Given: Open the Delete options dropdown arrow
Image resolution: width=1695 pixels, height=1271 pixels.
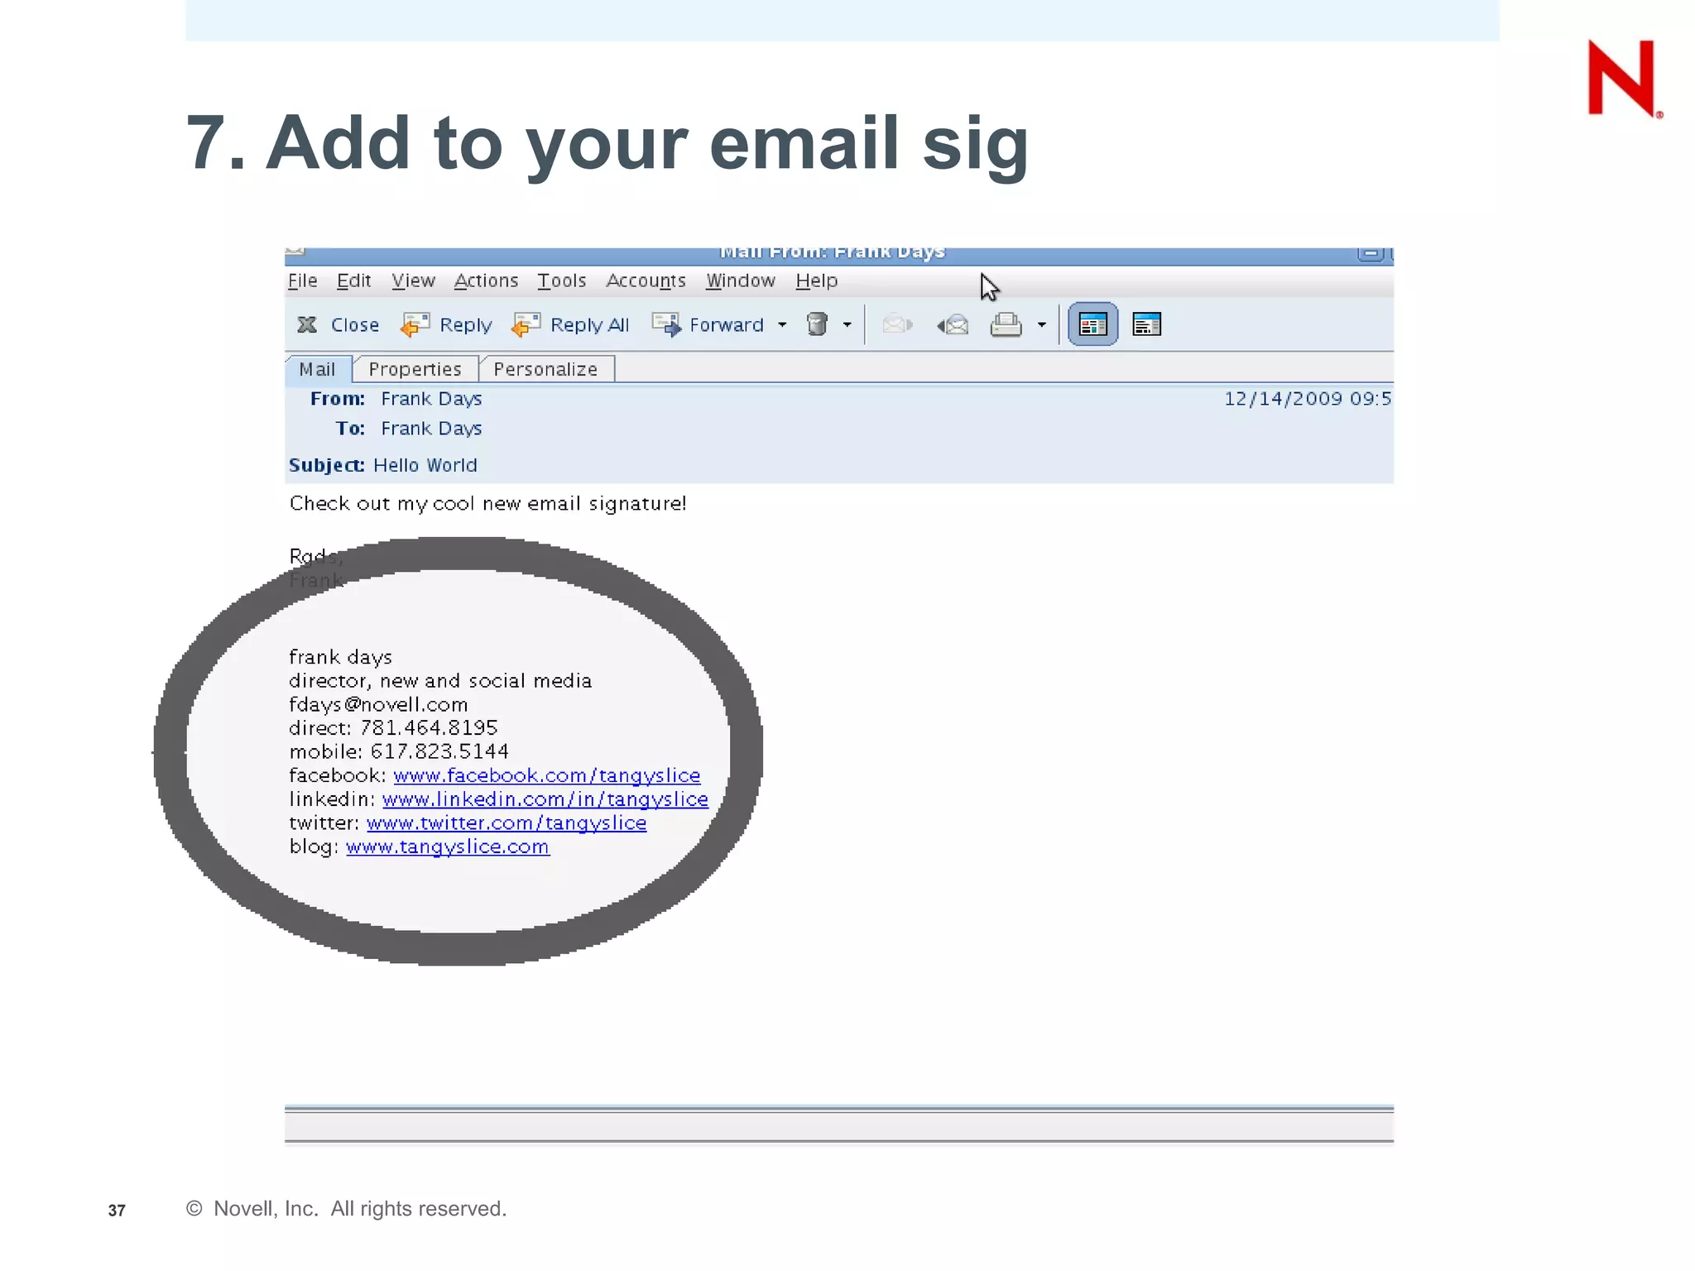Looking at the screenshot, I should click(847, 324).
